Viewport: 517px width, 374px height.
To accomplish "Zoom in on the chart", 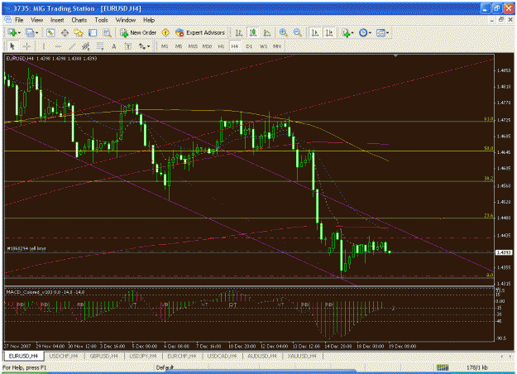I will [x=283, y=32].
